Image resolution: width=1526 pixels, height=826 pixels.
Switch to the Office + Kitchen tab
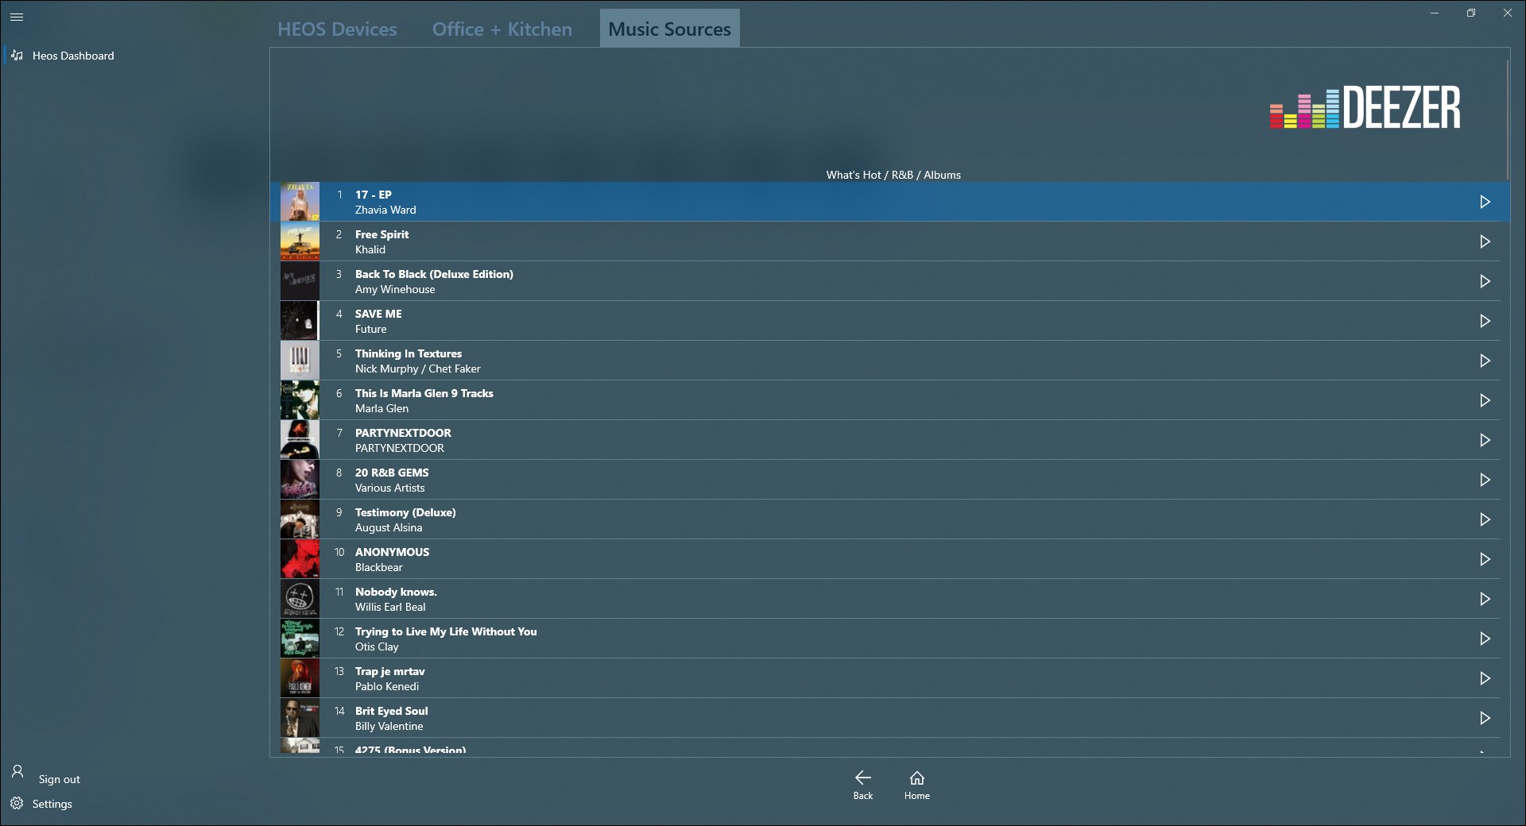click(502, 29)
